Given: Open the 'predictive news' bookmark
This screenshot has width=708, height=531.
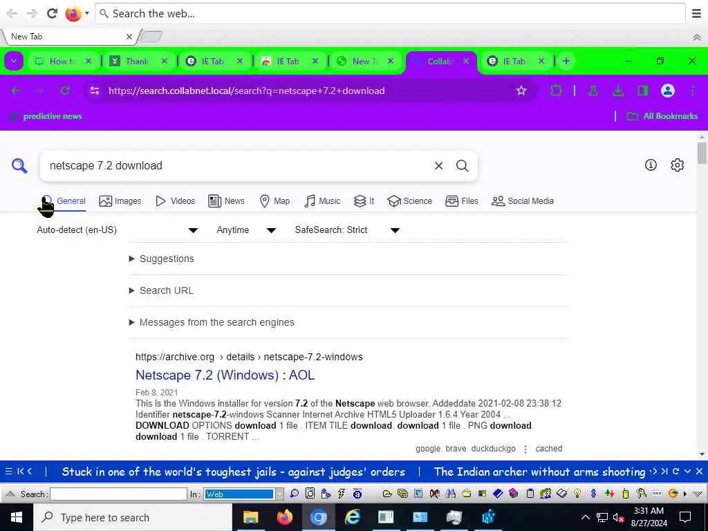Looking at the screenshot, I should (x=46, y=116).
